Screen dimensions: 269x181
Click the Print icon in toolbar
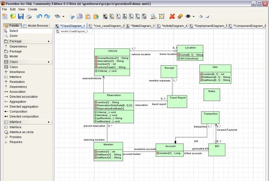click(x=29, y=16)
